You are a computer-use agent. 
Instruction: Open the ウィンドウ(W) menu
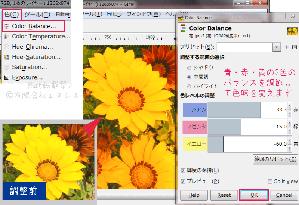click(144, 14)
